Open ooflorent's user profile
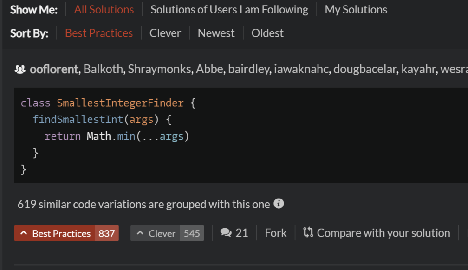 pos(54,70)
